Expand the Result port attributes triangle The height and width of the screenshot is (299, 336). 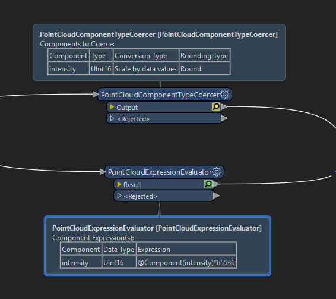pos(119,184)
